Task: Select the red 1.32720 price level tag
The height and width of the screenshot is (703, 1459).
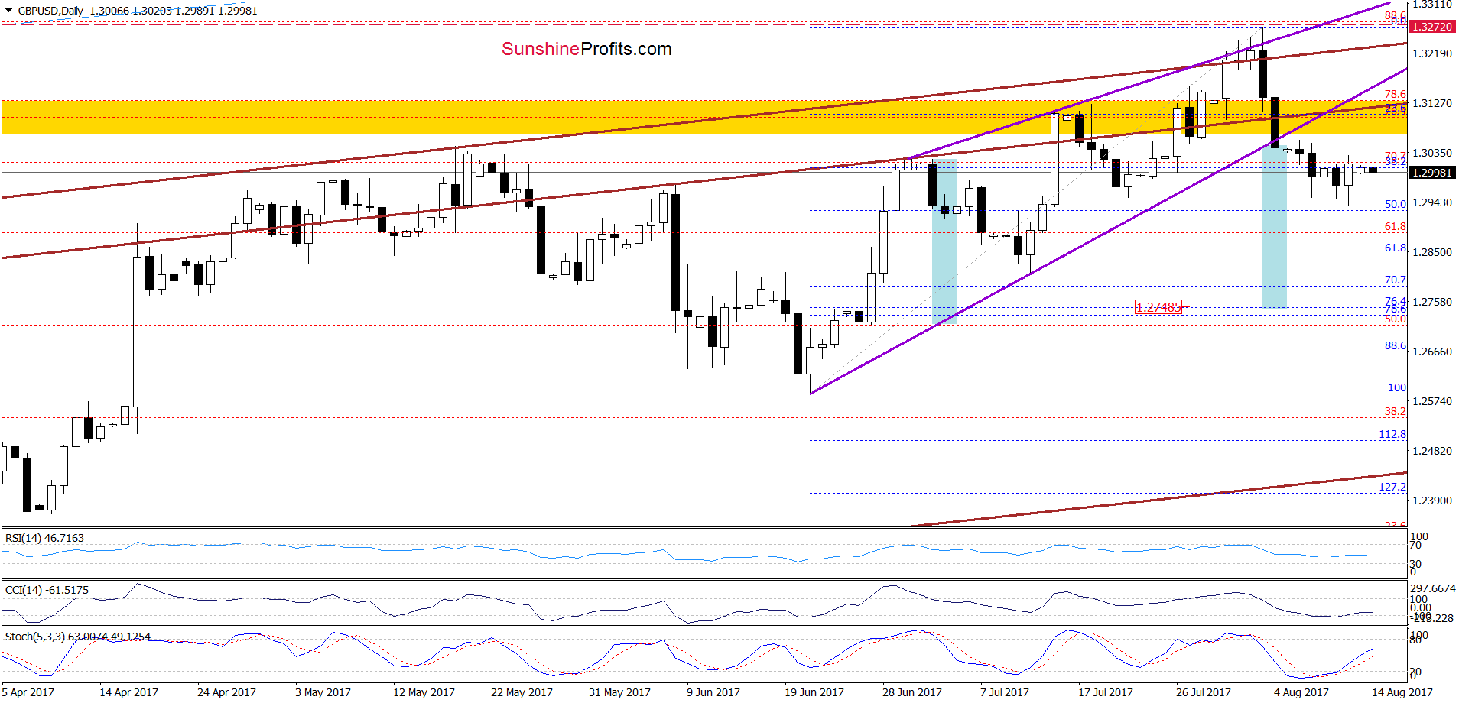Action: pos(1431,27)
